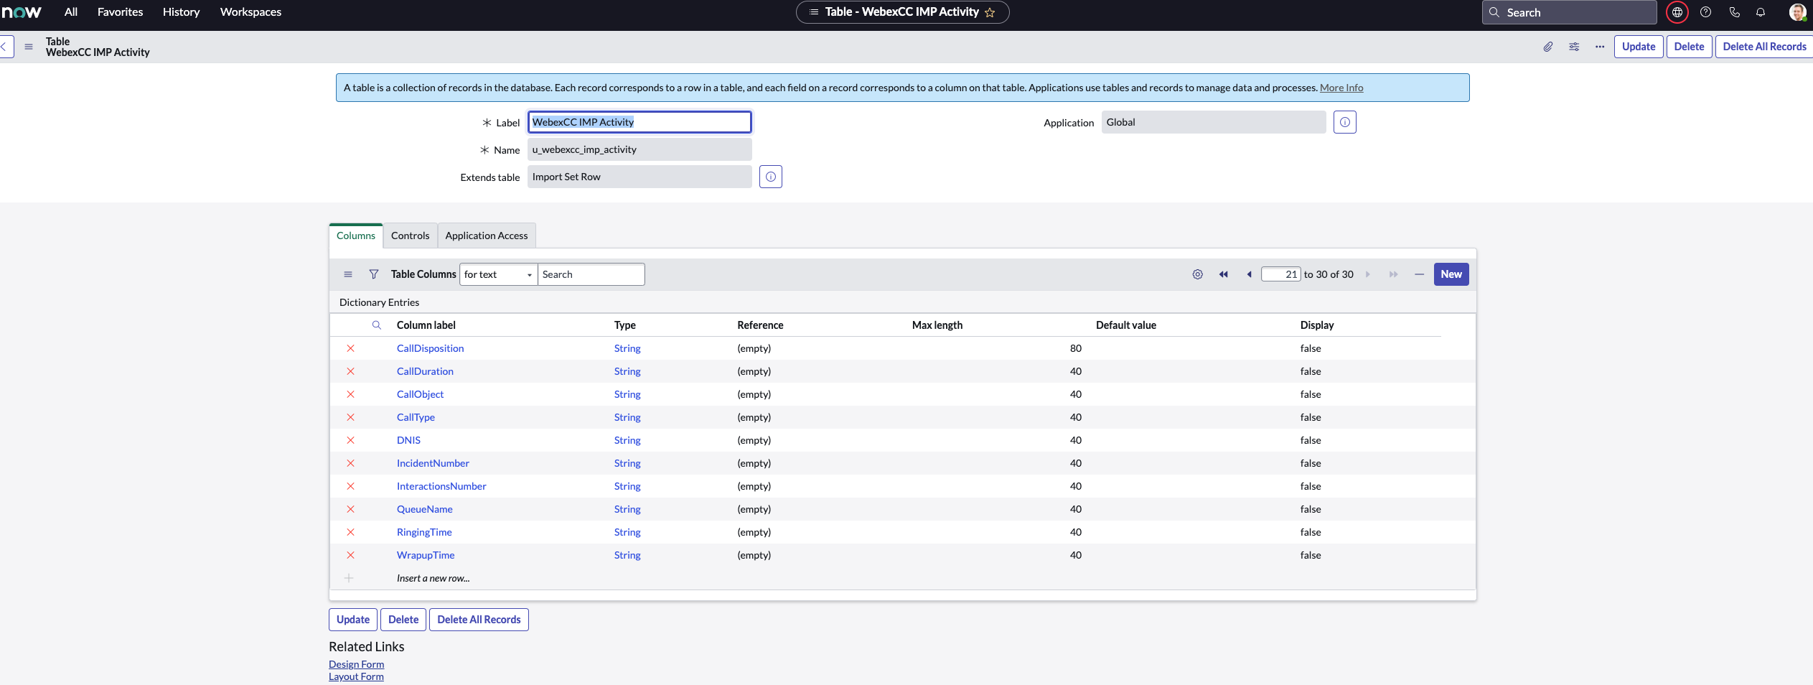Click the bottom Delete button

pyautogui.click(x=403, y=620)
